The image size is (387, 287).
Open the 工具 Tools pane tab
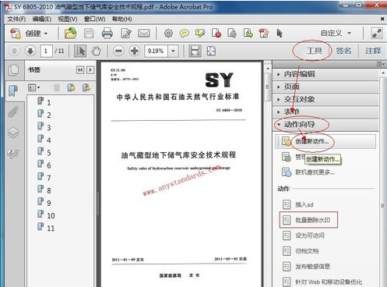click(x=315, y=51)
